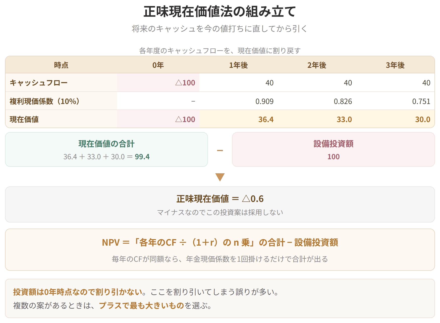Click the coefficient 0.751
440x323 pixels.
(421, 101)
